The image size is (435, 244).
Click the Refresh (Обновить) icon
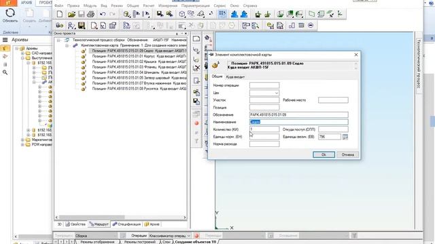click(x=10, y=13)
